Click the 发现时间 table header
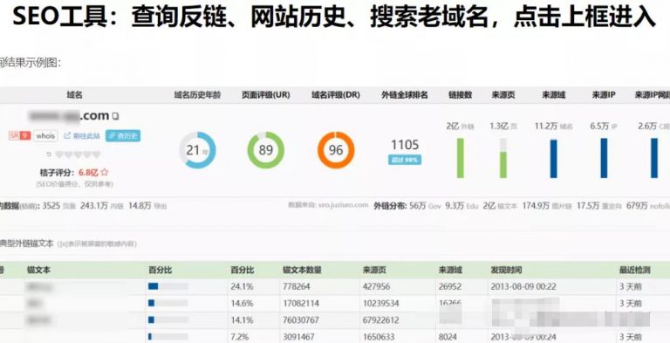This screenshot has width=670, height=343. [x=506, y=270]
